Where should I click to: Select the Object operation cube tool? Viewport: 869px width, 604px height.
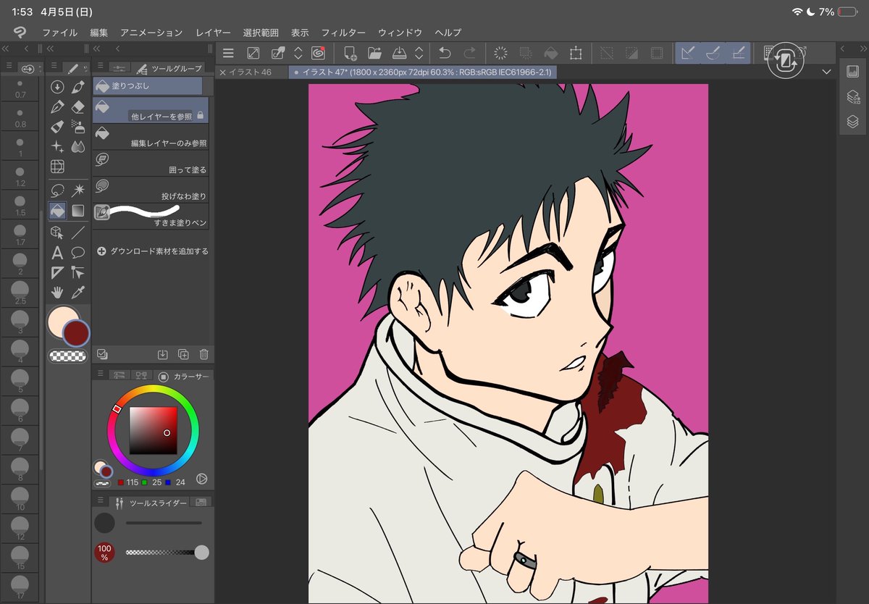(57, 232)
